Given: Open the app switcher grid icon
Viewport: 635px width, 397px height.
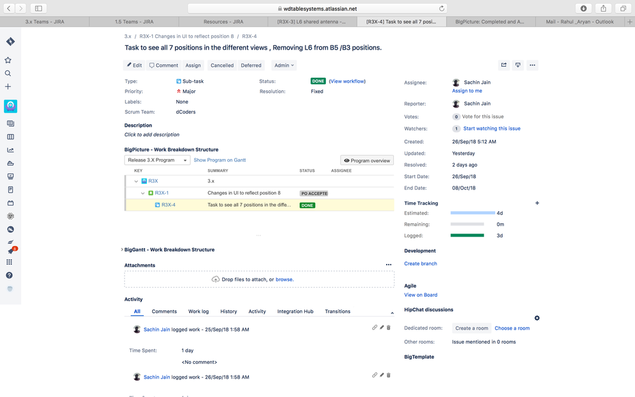Looking at the screenshot, I should coord(10,262).
